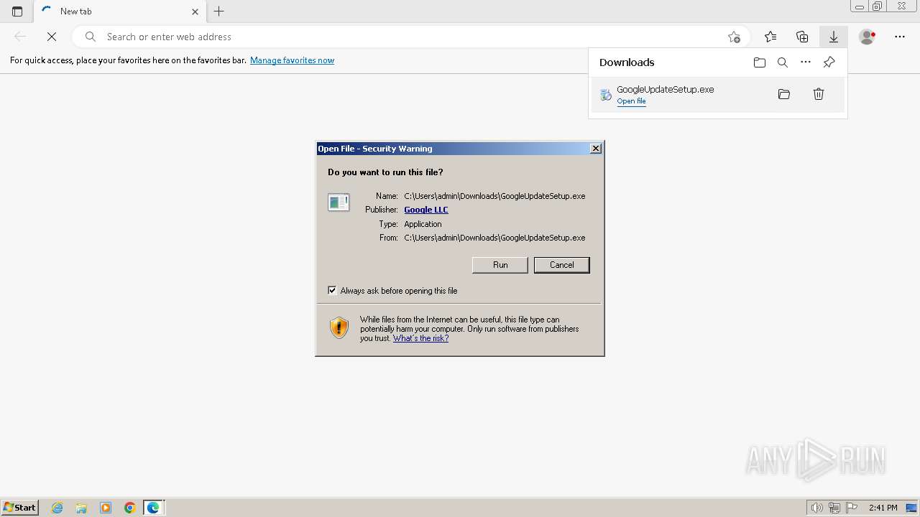Click GoogleUpdateSetup.exe file name in Downloads

click(x=666, y=89)
